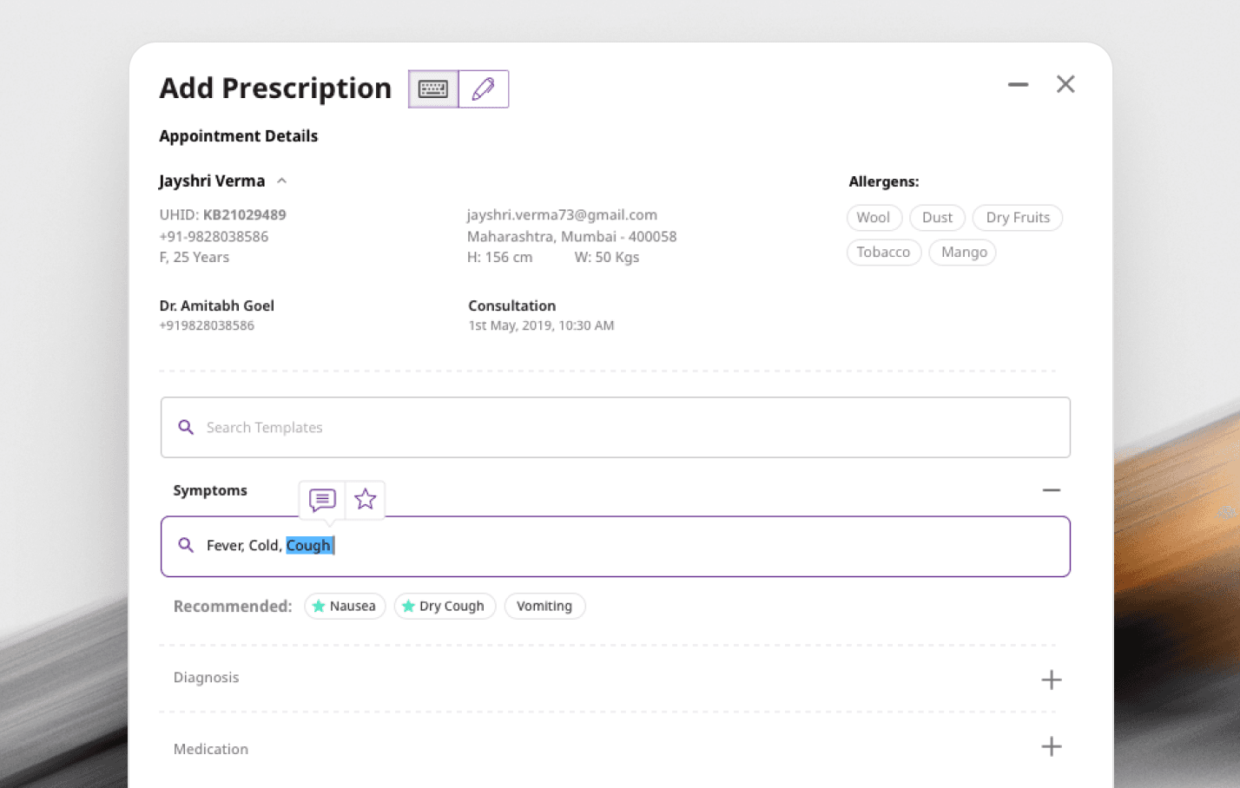This screenshot has width=1240, height=788.
Task: Mark Cough as favorite with star icon
Action: click(x=366, y=499)
